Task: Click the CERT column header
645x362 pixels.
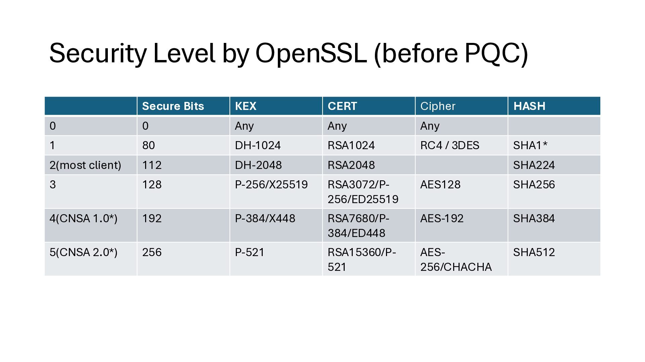Action: (342, 106)
